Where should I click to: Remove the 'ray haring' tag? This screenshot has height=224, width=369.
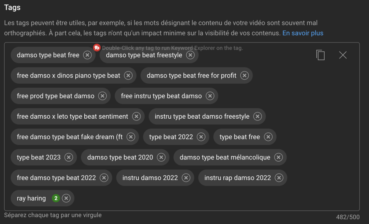coord(66,198)
